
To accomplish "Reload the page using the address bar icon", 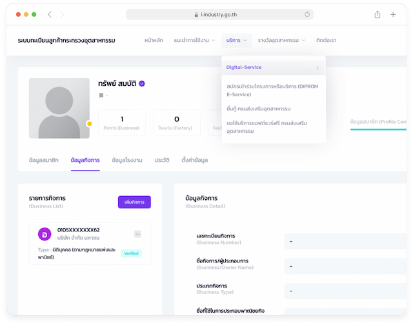I will [307, 14].
